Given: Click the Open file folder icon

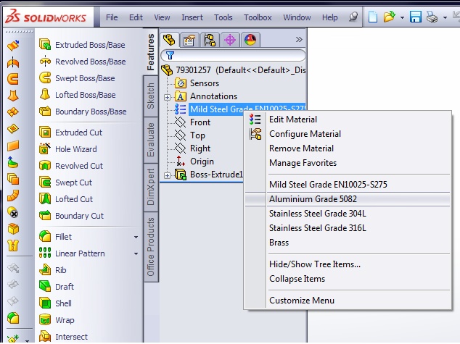Looking at the screenshot, I should (x=390, y=17).
